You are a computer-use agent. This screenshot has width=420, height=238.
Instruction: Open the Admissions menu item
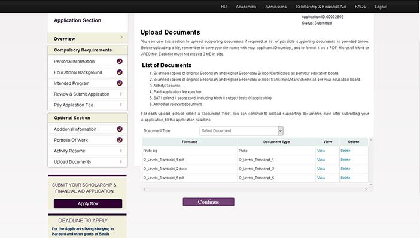coord(276,7)
